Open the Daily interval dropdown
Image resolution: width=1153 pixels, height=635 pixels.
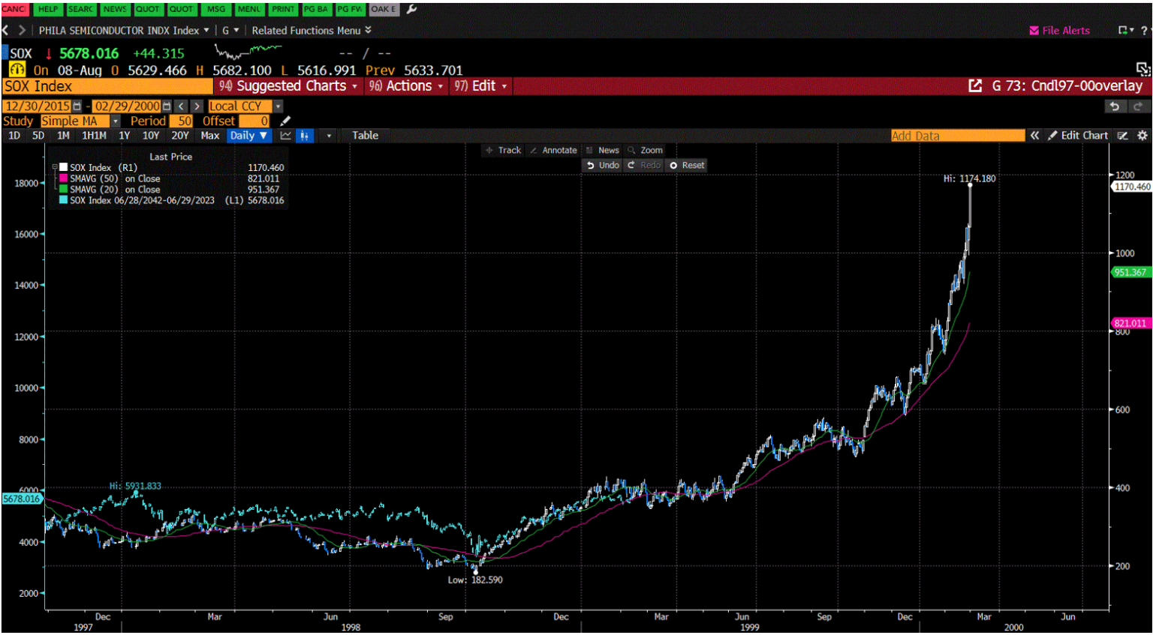coord(248,136)
